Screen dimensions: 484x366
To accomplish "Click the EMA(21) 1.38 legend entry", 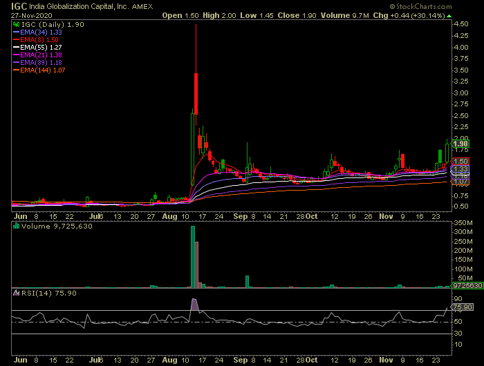I will pyautogui.click(x=37, y=55).
